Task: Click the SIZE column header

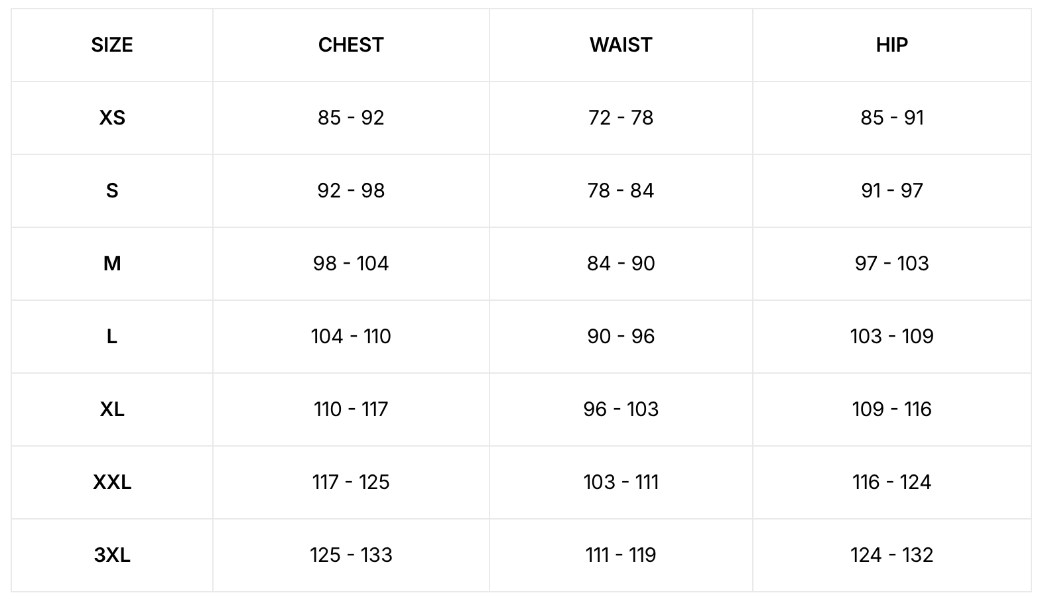Action: (112, 45)
